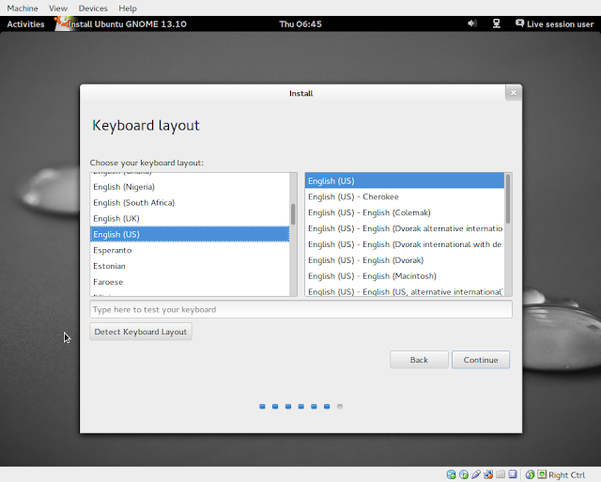Click the VirtualBox optical disc status icon
Image resolution: width=601 pixels, height=482 pixels.
(x=464, y=474)
